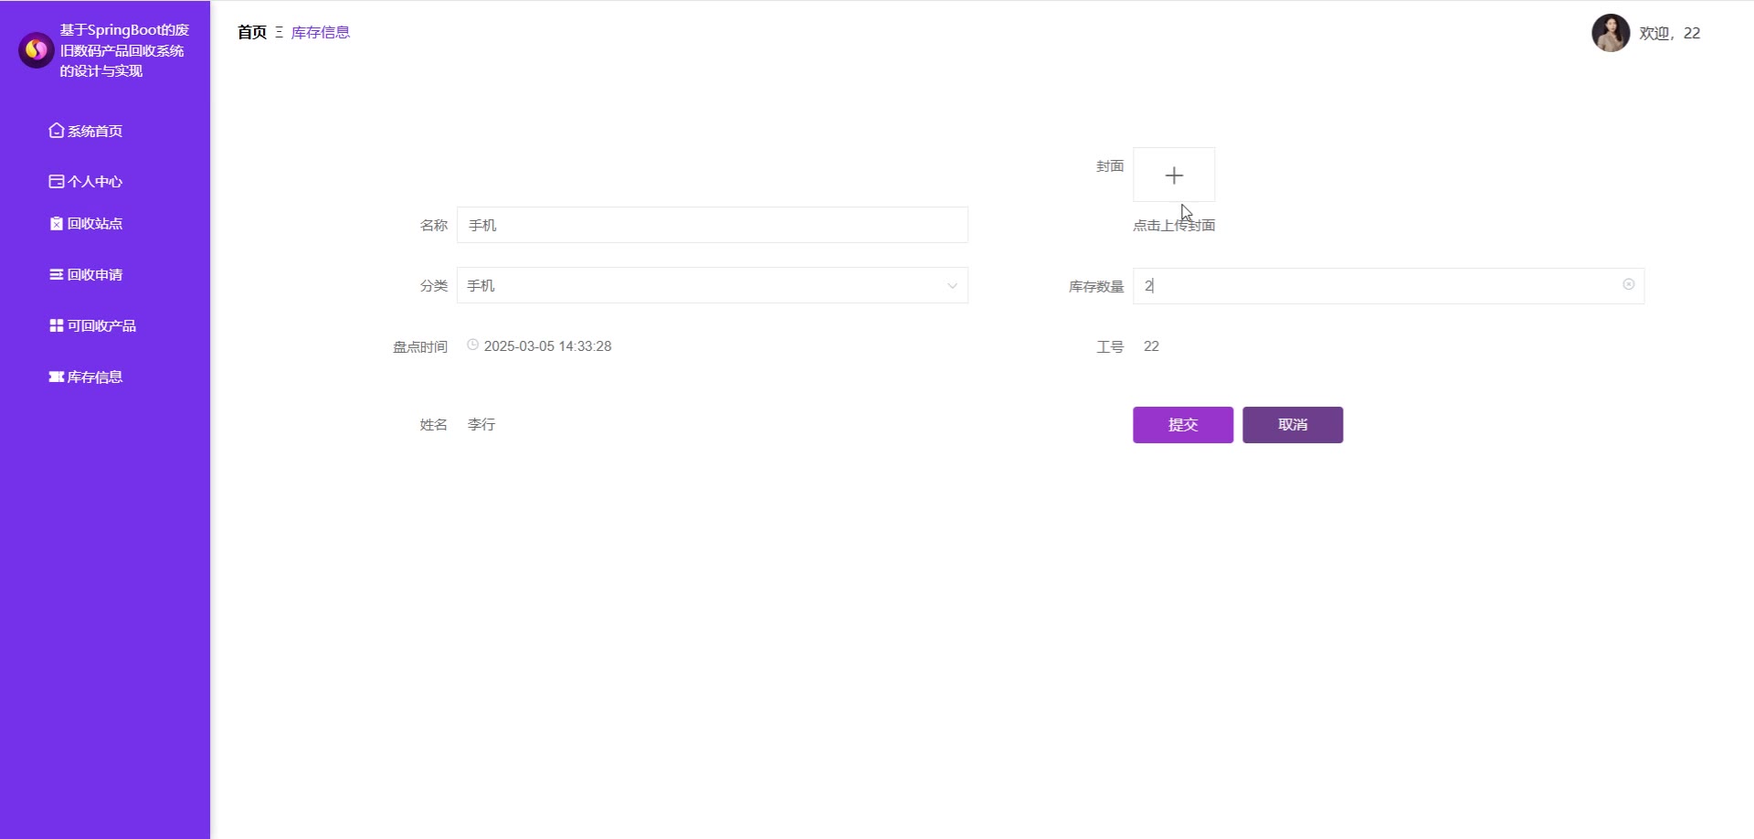This screenshot has width=1754, height=839.
Task: Click the 提交 button
Action: 1183,425
